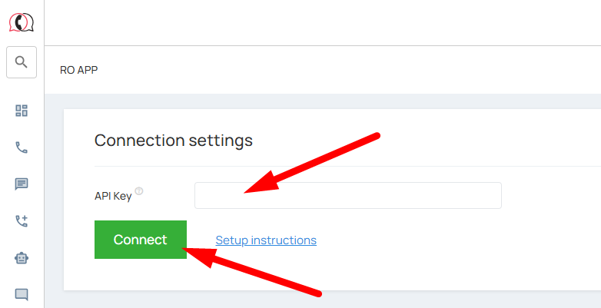The height and width of the screenshot is (308, 601).
Task: Select the phone handset icon in sidebar
Action: pos(22,147)
